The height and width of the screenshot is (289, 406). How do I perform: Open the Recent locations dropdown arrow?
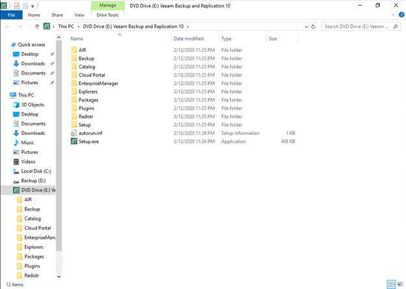pos(29,27)
